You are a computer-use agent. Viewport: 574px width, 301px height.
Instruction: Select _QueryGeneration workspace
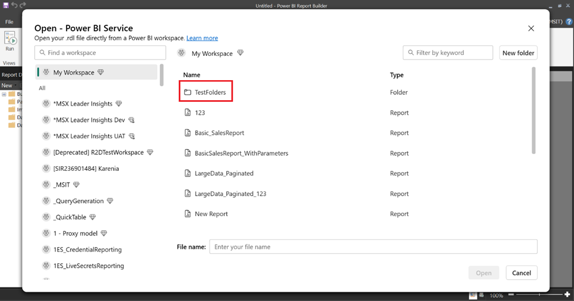(x=78, y=201)
